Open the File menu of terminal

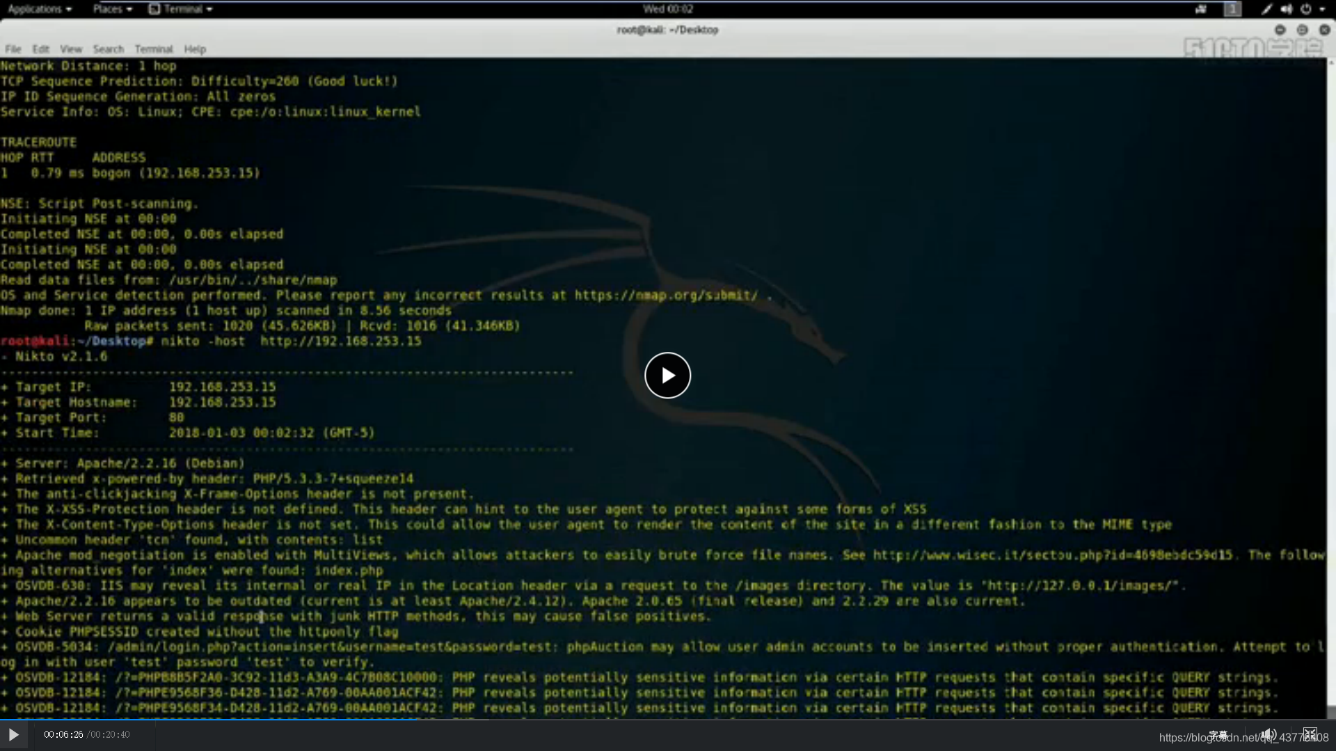(x=13, y=49)
